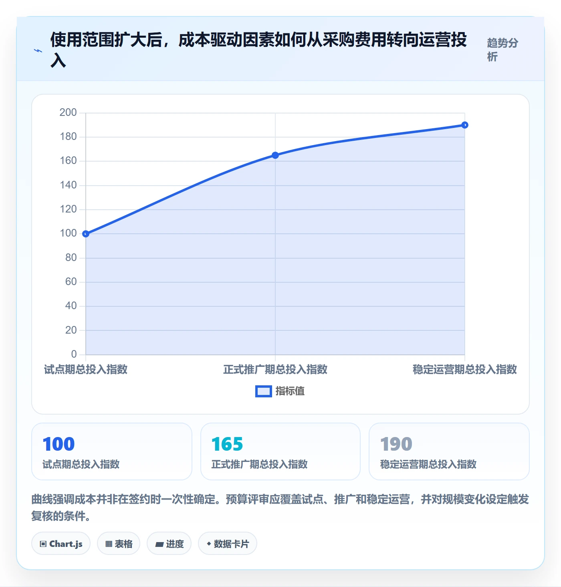Screen dimensions: 561x587
Task: Click the y-axis tick label 200
Action: click(x=68, y=113)
